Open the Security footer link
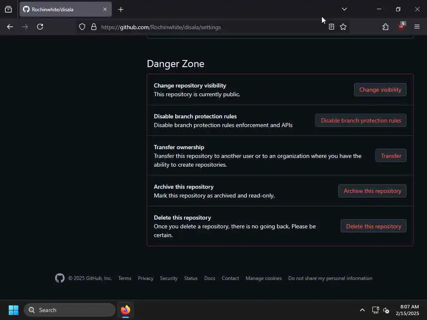This screenshot has height=320, width=427. click(168, 278)
